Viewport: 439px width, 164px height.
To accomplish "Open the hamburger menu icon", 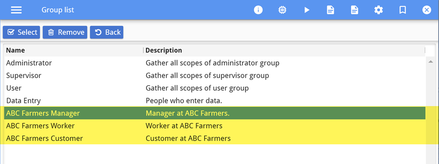I will tap(16, 10).
